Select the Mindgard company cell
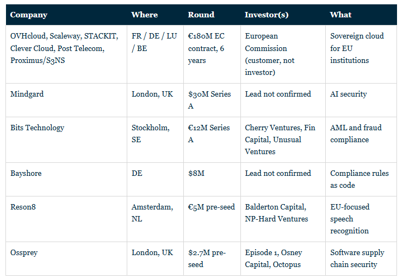Viewport: 403px width, 279px height. (x=66, y=100)
